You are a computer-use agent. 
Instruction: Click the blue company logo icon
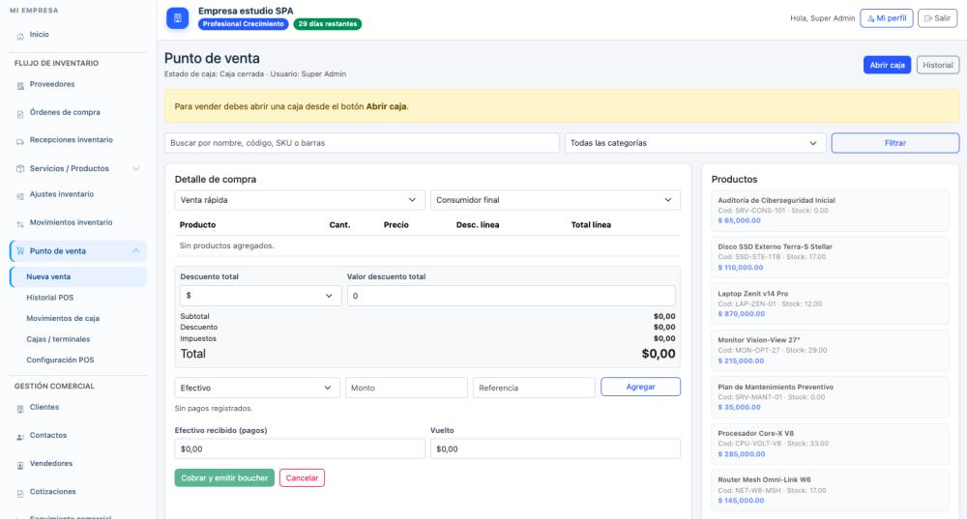click(x=177, y=18)
